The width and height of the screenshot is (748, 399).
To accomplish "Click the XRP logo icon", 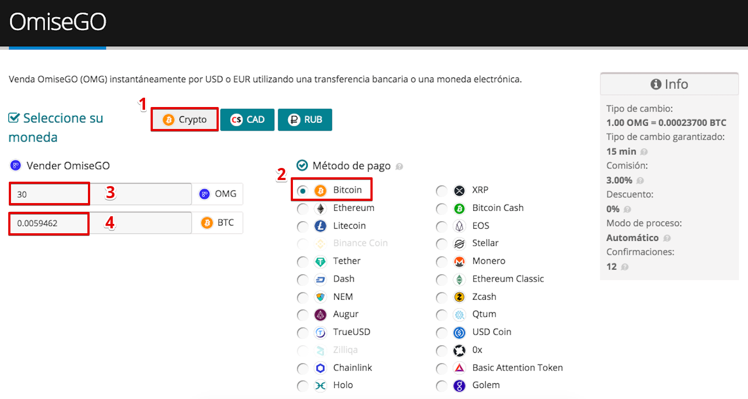I will click(459, 190).
